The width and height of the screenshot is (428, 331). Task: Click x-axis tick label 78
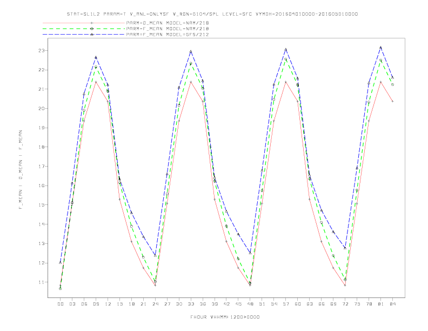369,304
